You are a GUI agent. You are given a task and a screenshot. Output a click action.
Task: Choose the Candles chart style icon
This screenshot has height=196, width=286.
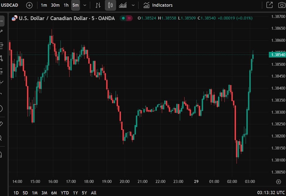(x=110, y=5)
